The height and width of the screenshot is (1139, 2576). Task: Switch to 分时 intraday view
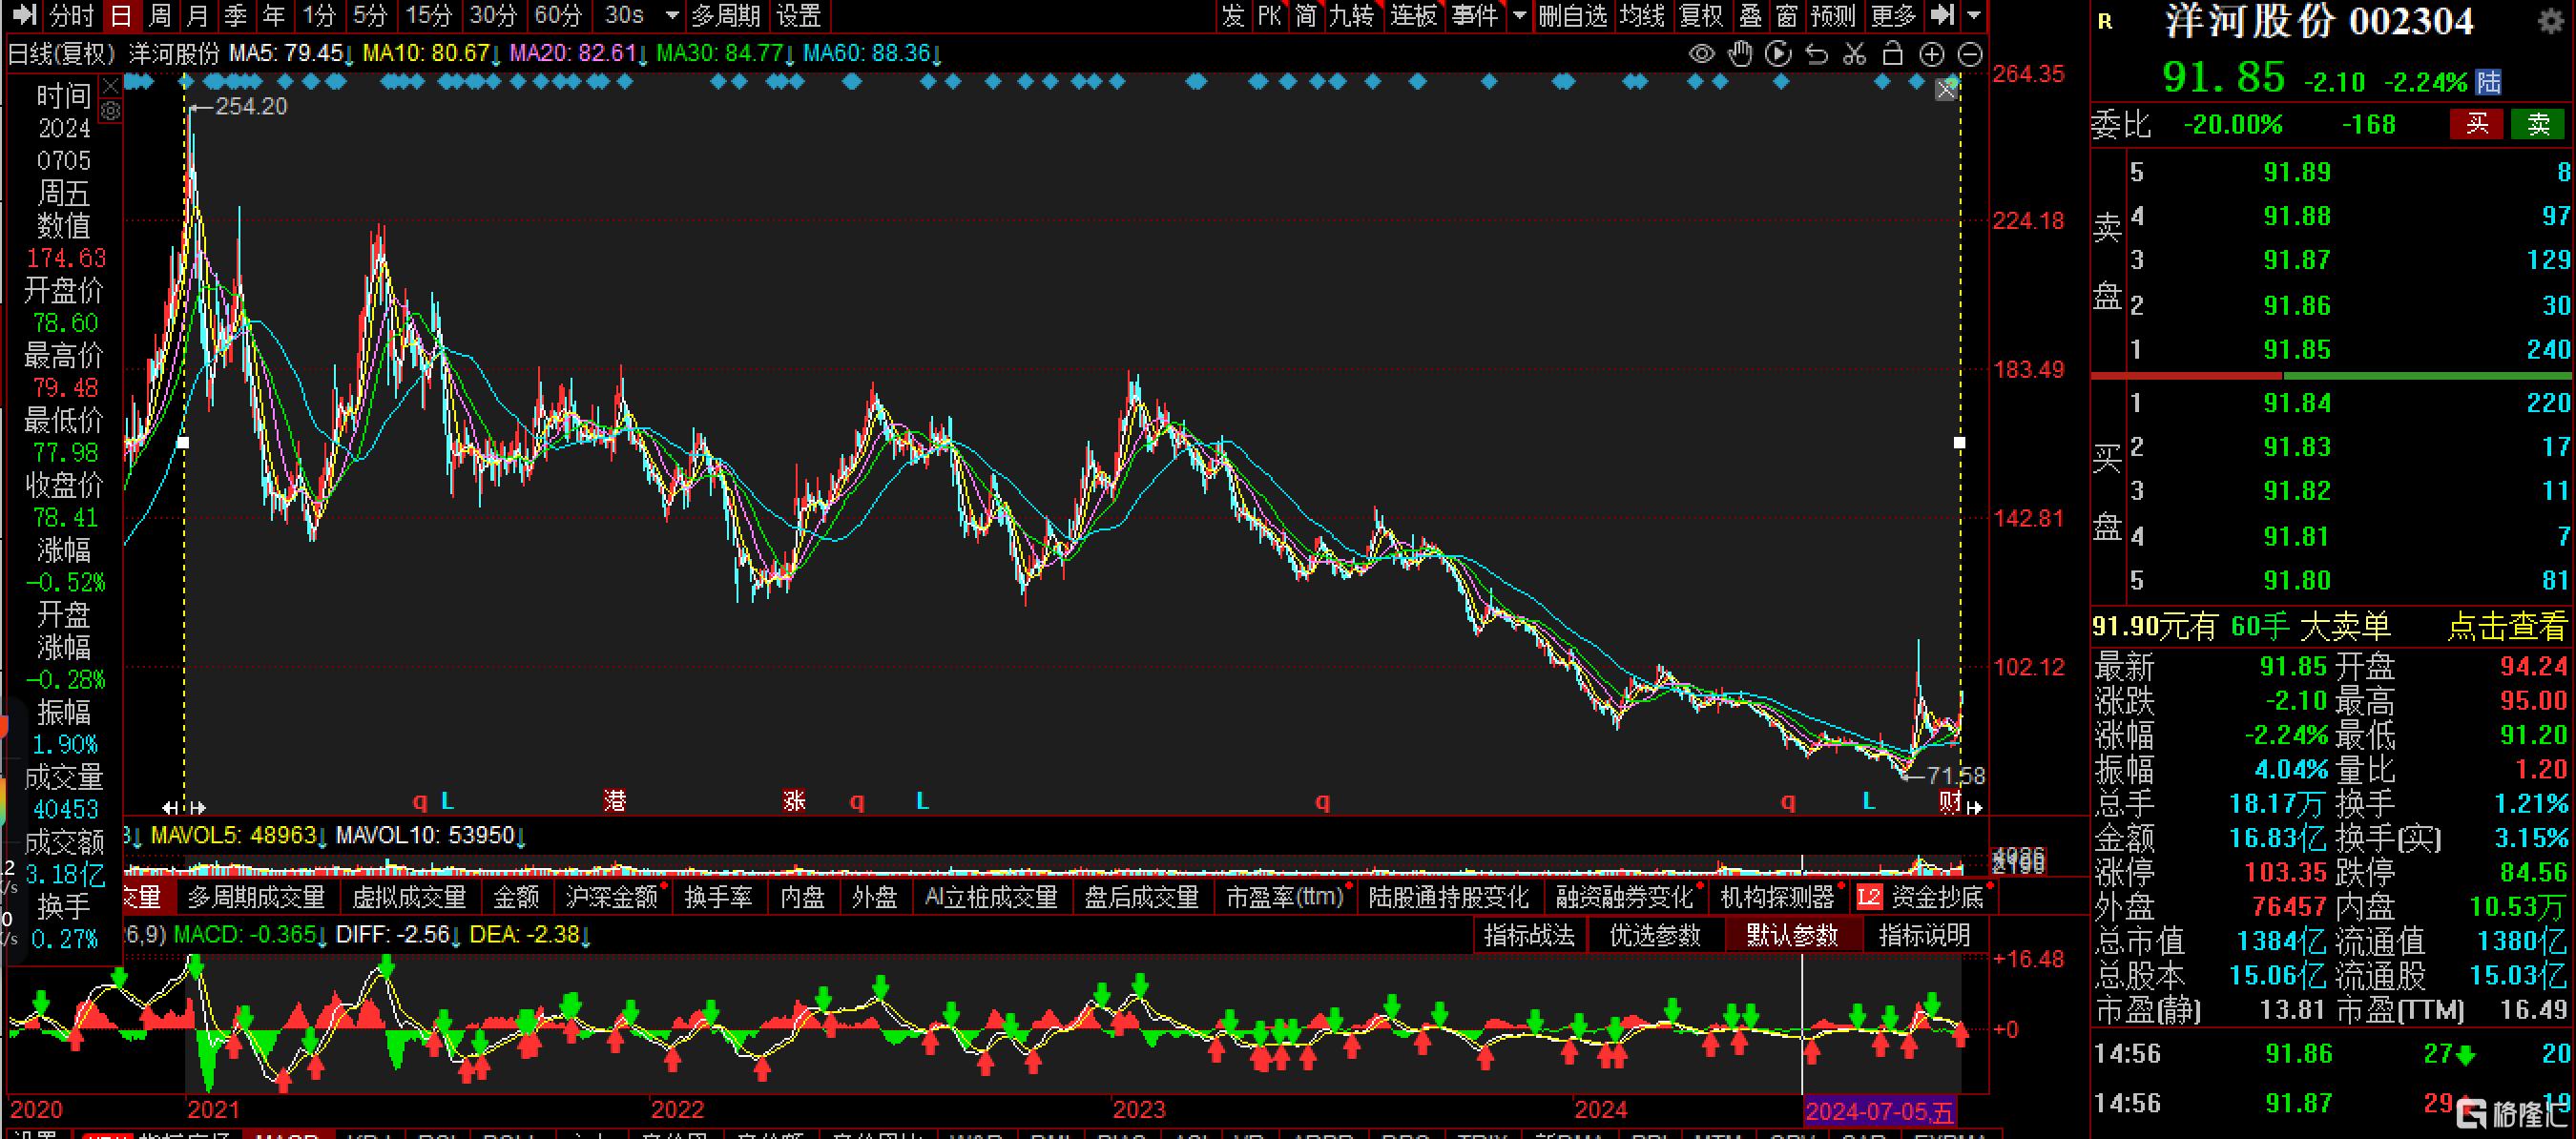(71, 15)
